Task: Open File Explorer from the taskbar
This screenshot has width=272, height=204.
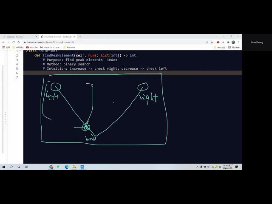Action: (74, 167)
